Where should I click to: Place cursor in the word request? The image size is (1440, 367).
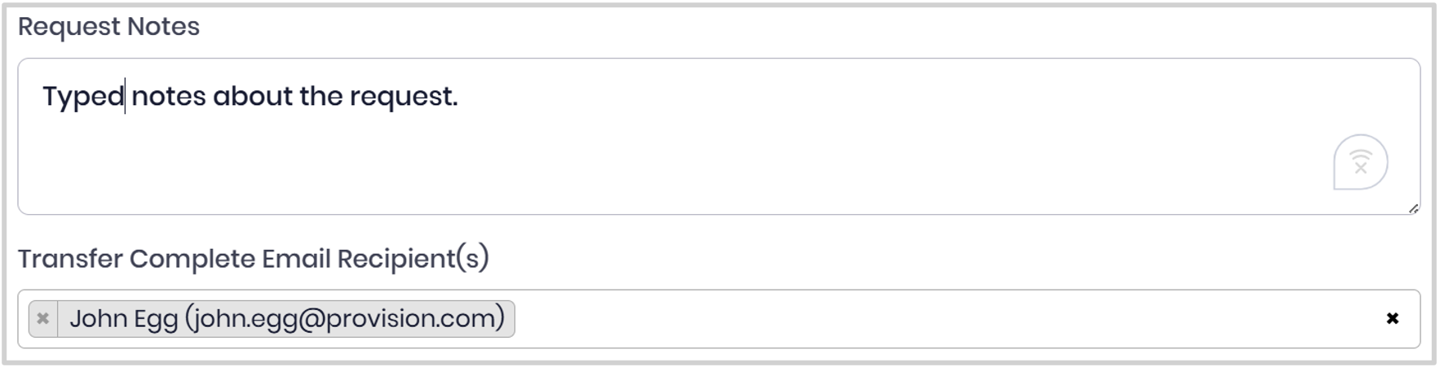point(400,97)
